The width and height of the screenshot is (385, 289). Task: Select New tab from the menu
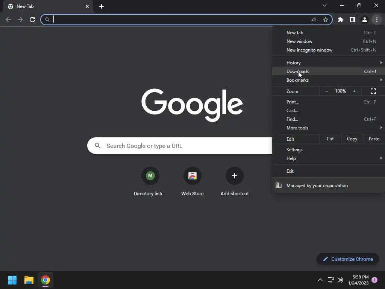(329, 33)
